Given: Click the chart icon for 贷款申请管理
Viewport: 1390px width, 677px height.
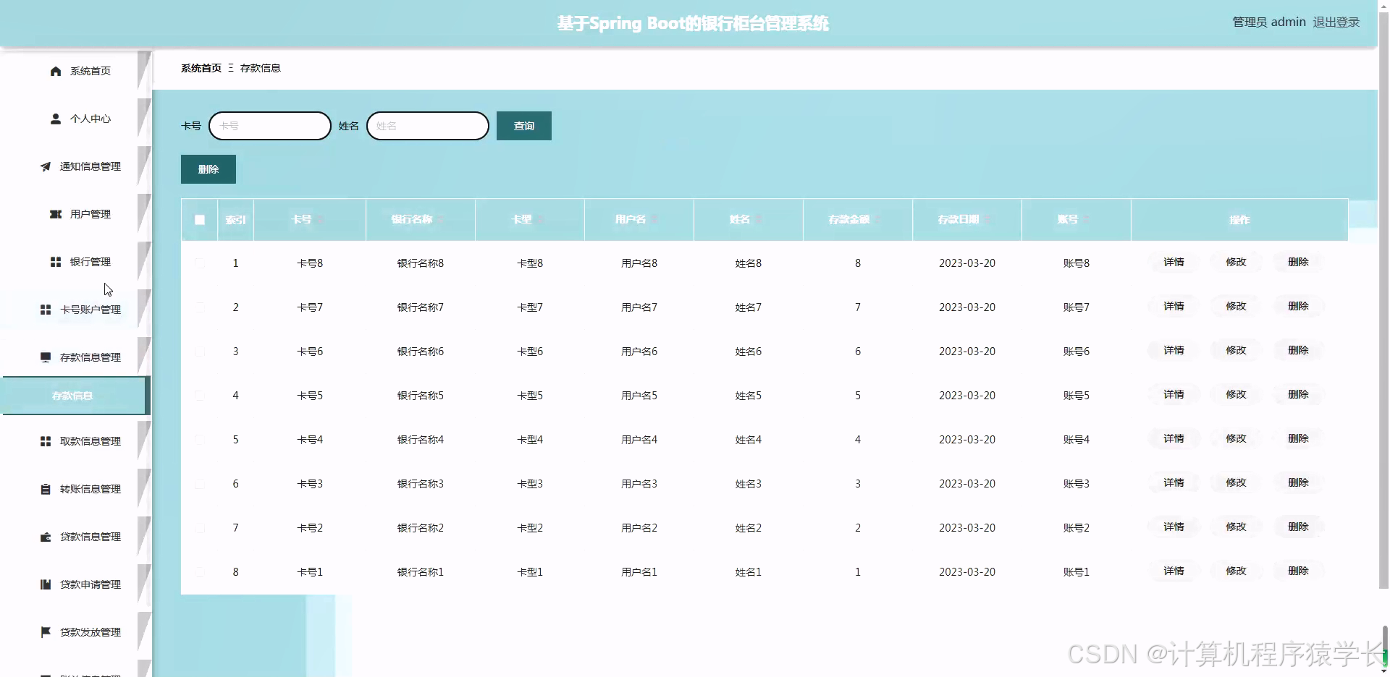Looking at the screenshot, I should coord(46,584).
